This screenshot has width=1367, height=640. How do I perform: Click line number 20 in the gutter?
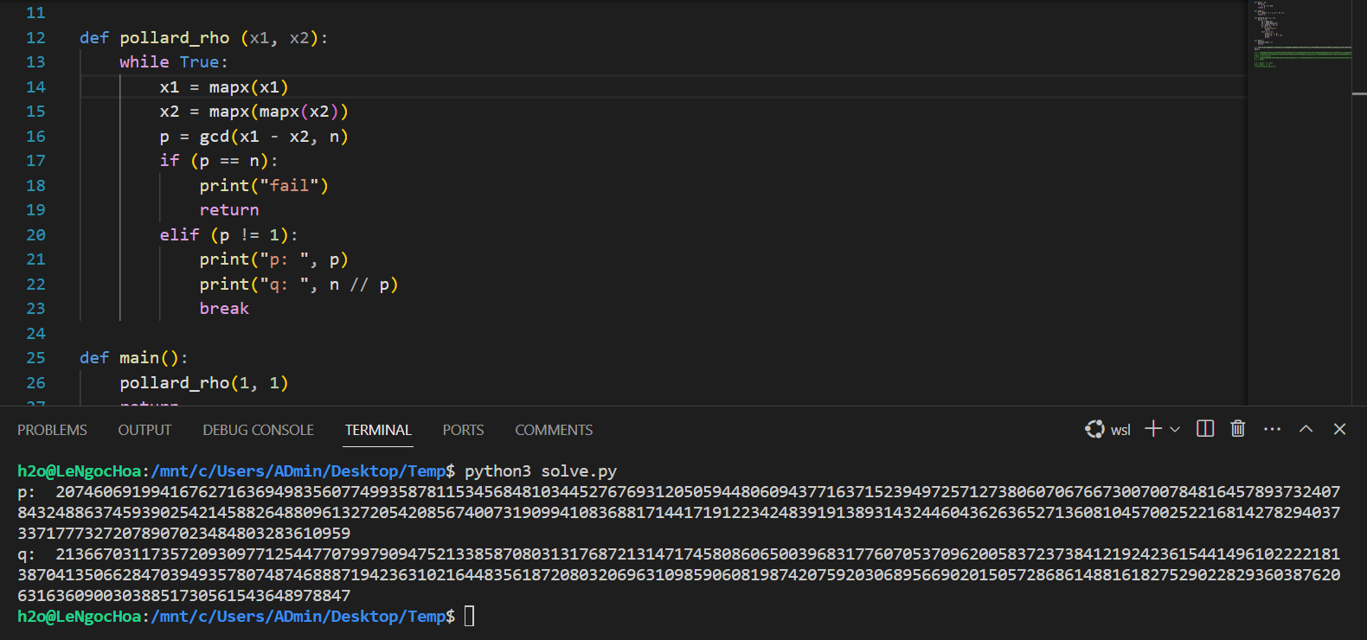pyautogui.click(x=35, y=235)
